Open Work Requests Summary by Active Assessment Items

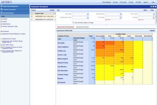pyautogui.click(x=12, y=48)
